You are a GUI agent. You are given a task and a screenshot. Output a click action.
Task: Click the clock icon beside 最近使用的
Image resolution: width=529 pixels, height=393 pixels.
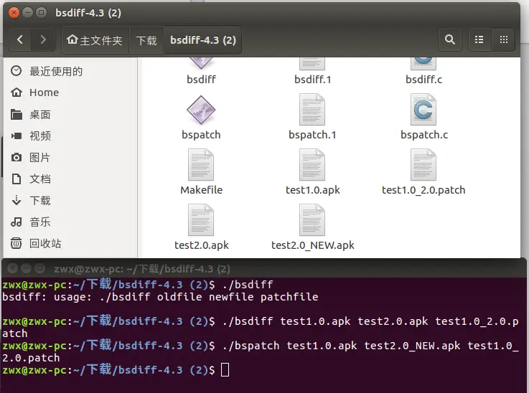pyautogui.click(x=17, y=71)
